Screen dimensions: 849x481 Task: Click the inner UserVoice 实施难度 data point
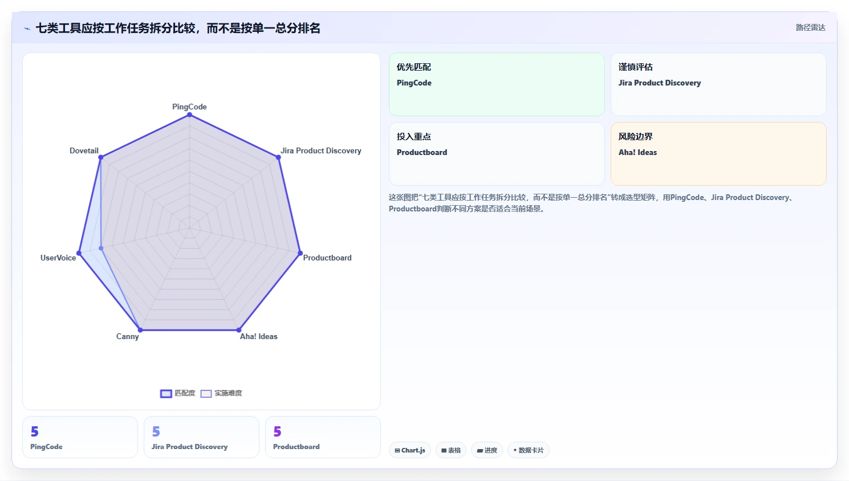click(101, 248)
